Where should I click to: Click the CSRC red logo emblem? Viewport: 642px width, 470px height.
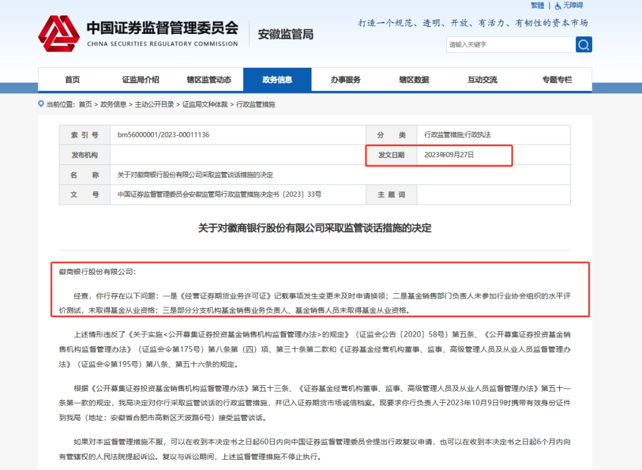point(59,33)
